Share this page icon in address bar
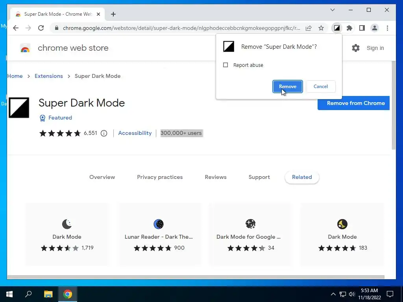Screen dimensions: 403x302 click(309, 28)
